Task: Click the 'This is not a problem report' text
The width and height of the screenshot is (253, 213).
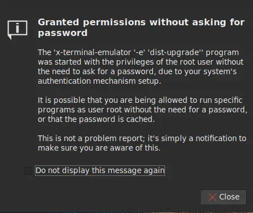Action: (x=91, y=138)
